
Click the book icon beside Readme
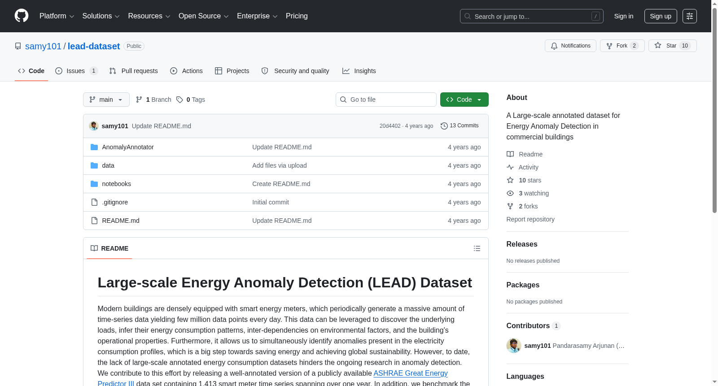click(510, 154)
